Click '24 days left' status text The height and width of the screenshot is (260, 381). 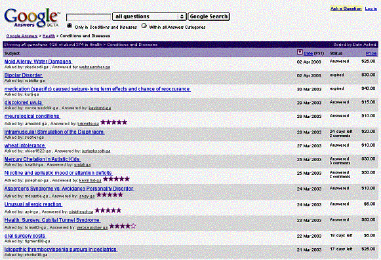pyautogui.click(x=341, y=132)
